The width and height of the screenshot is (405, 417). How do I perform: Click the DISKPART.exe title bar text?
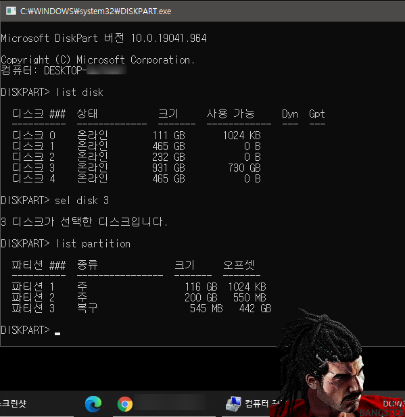coord(96,11)
